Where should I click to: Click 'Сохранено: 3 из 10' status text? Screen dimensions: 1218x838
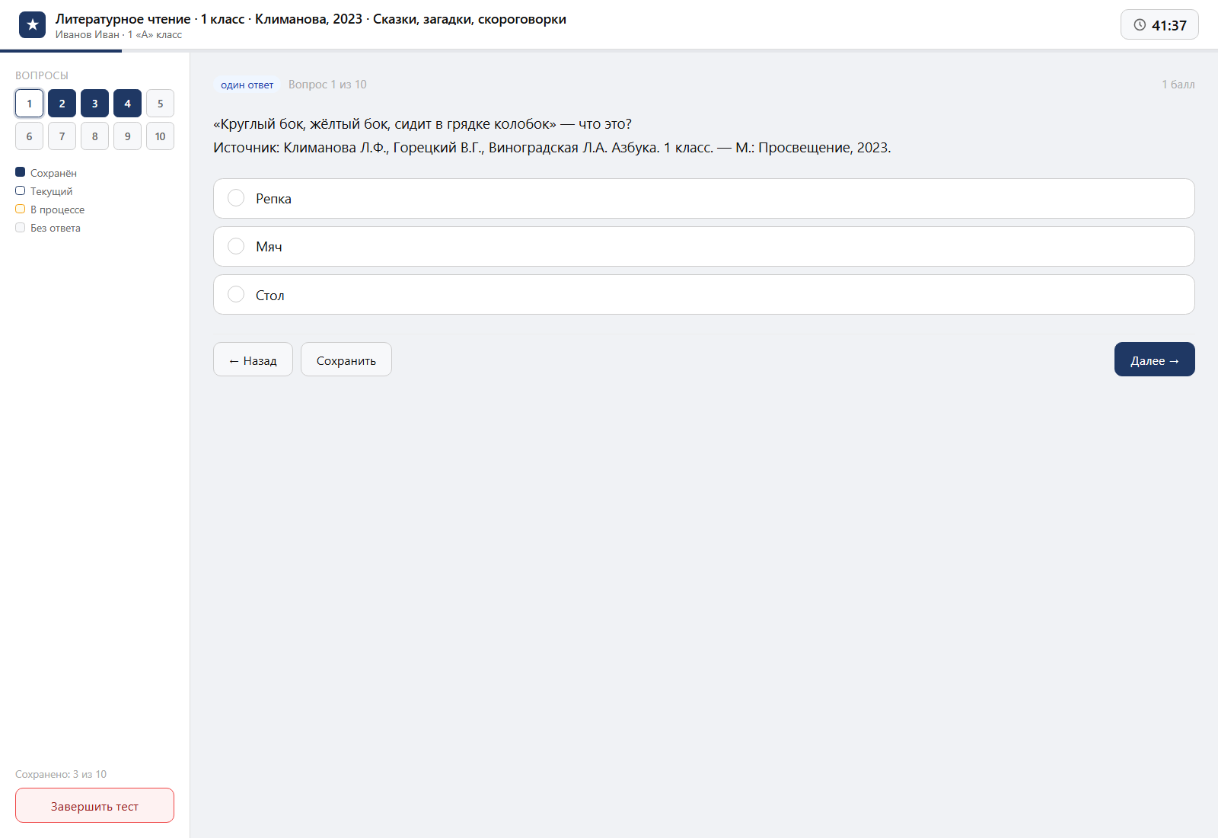tap(61, 774)
